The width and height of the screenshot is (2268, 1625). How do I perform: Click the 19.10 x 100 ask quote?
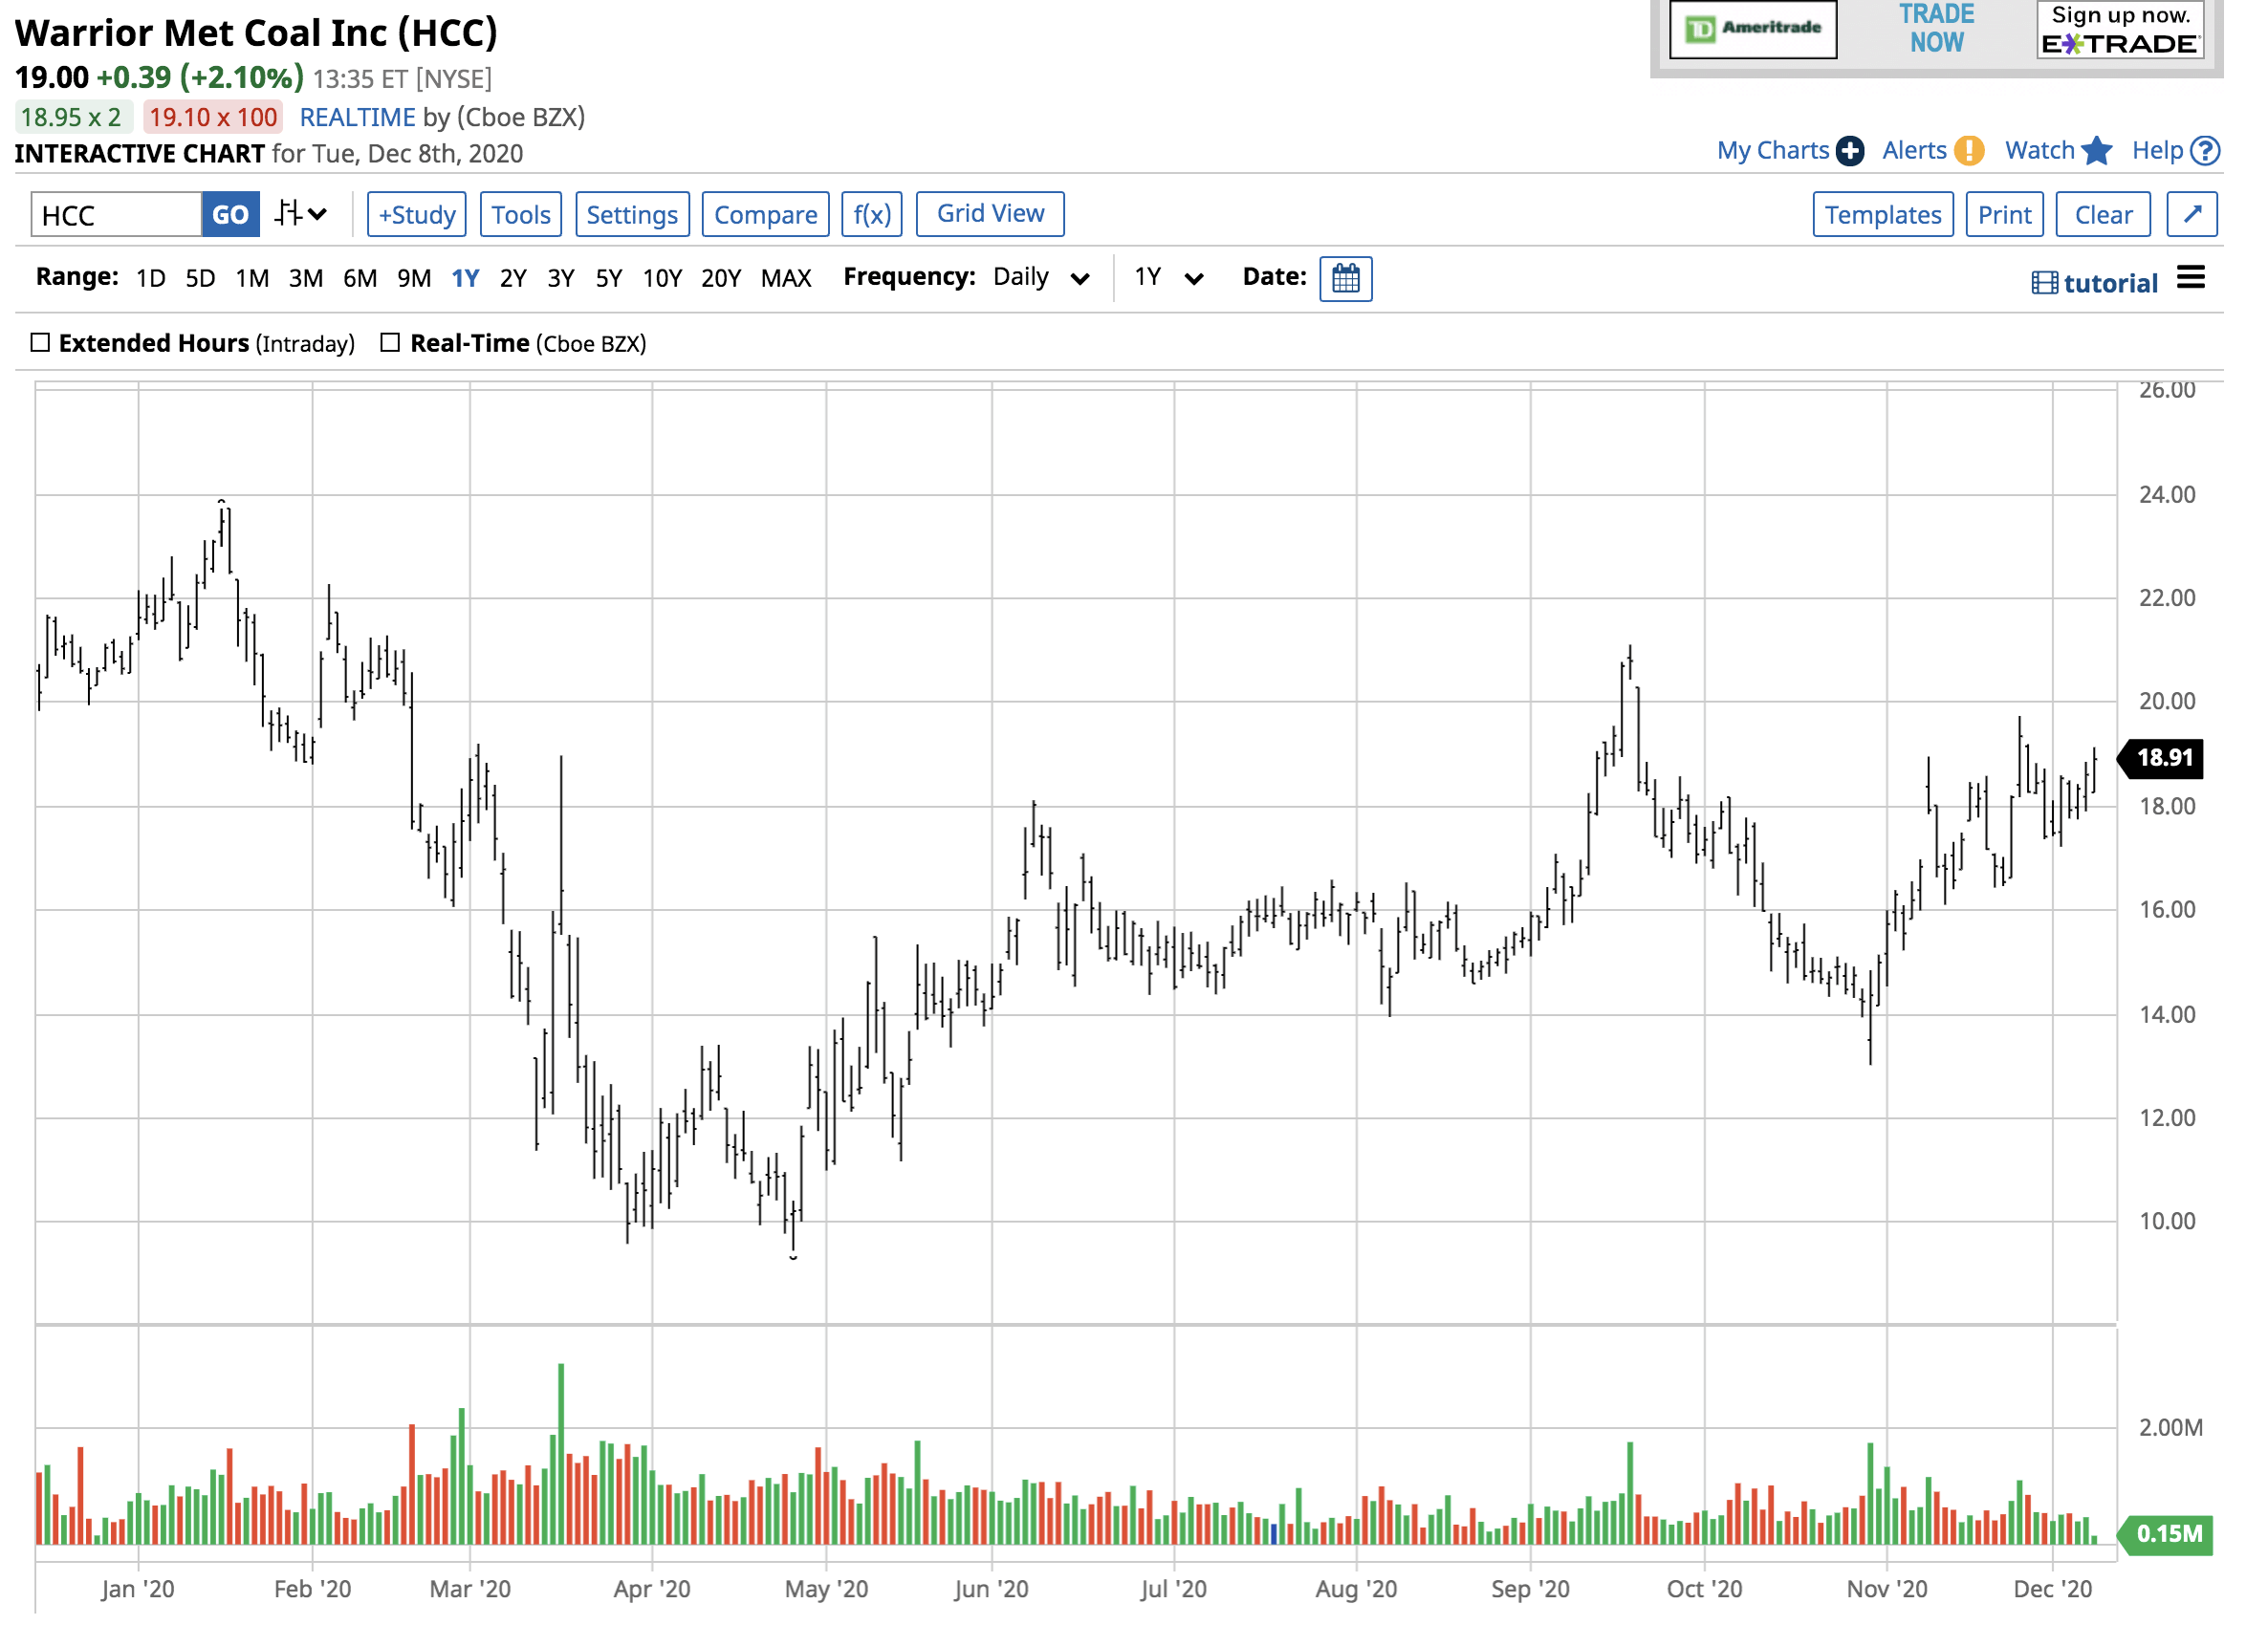pyautogui.click(x=213, y=117)
